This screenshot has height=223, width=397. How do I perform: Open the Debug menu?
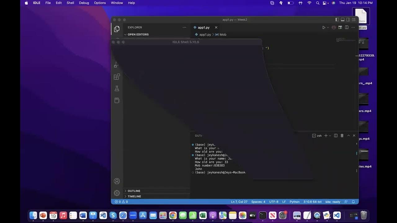(84, 3)
